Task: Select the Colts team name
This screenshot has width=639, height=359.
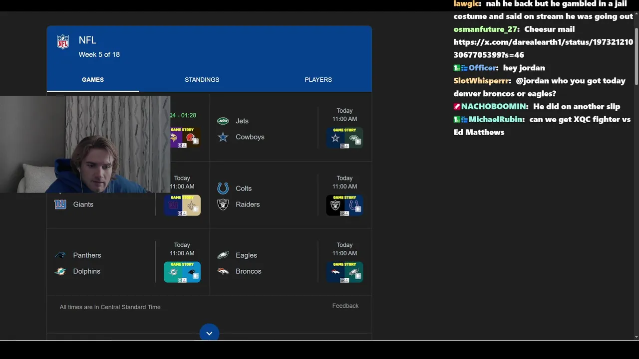Action: [244, 188]
